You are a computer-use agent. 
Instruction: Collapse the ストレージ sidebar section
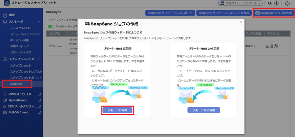click(x=39, y=22)
